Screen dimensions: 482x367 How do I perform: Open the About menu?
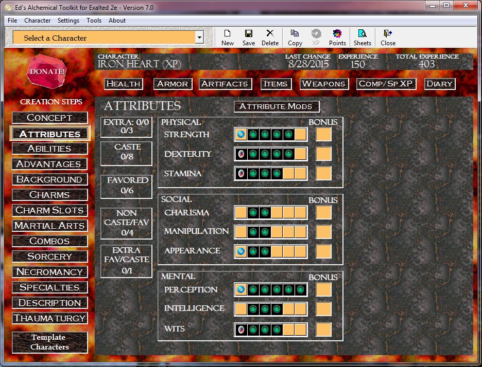tap(117, 20)
